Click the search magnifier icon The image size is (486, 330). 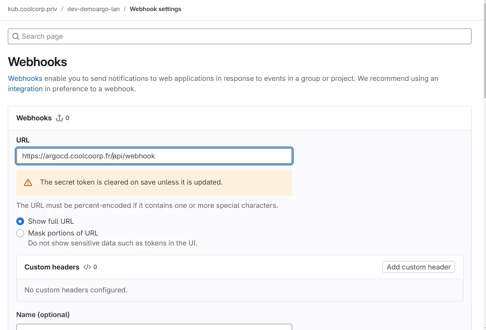16,36
